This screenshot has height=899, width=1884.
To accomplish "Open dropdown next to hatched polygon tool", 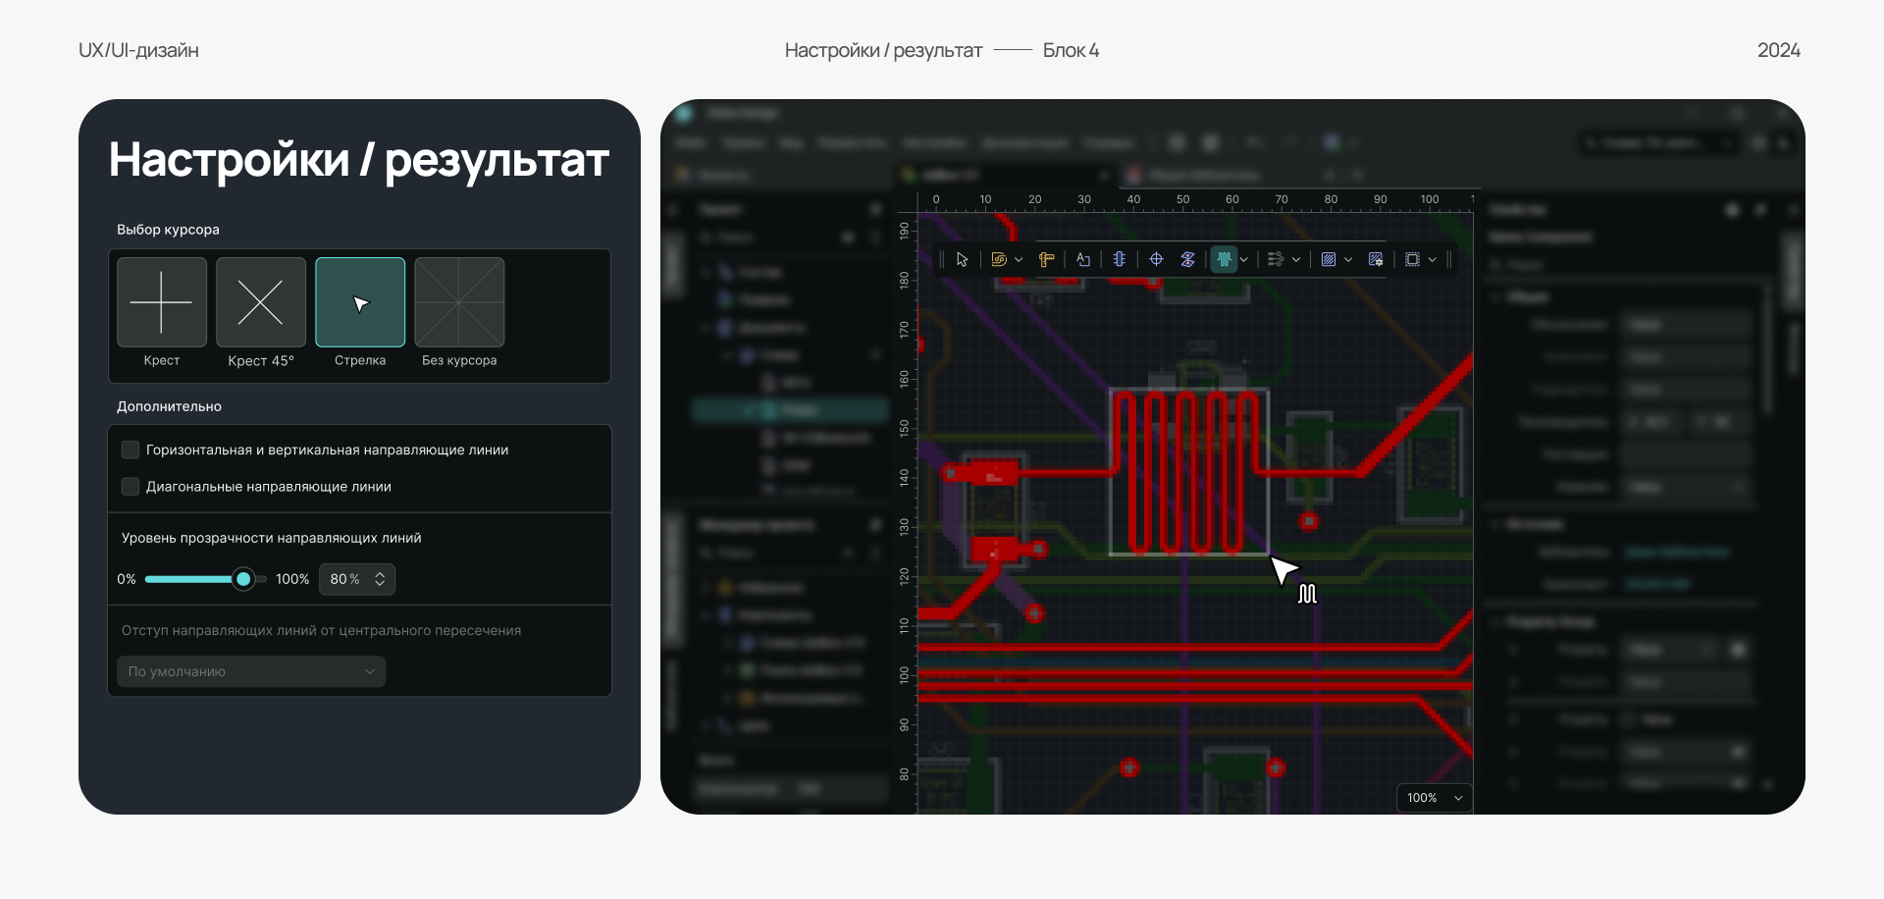I will (1348, 260).
